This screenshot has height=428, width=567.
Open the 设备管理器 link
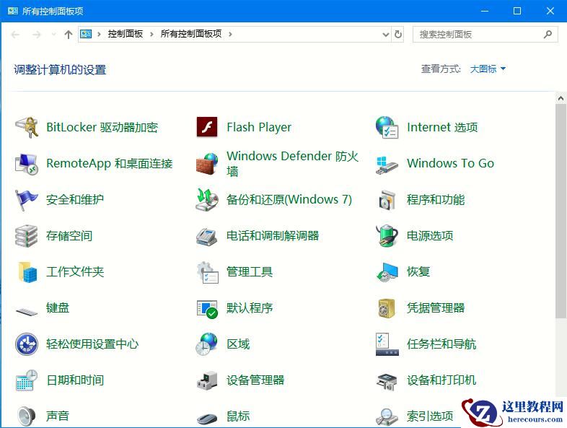tap(255, 380)
